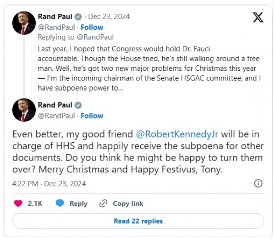The height and width of the screenshot is (241, 275).
Task: Click the 2.1K likes count
Action: point(35,204)
